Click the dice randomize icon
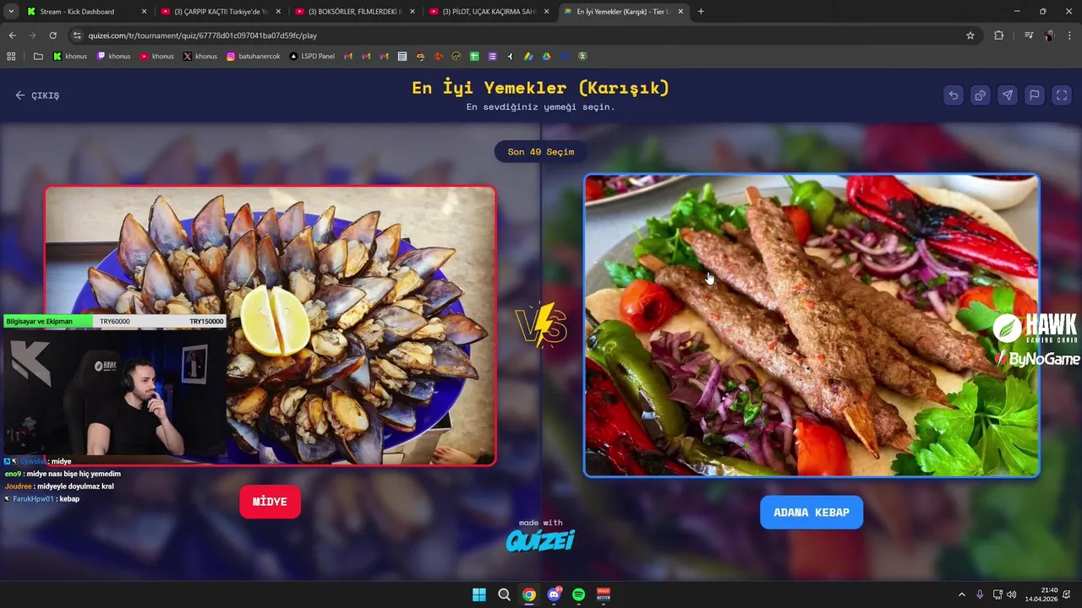Viewport: 1082px width, 608px height. click(x=981, y=95)
